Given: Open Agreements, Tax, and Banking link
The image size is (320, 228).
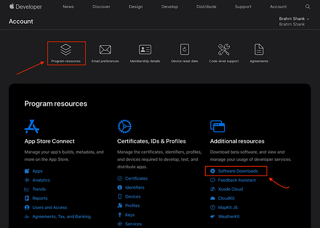Looking at the screenshot, I should tap(61, 217).
